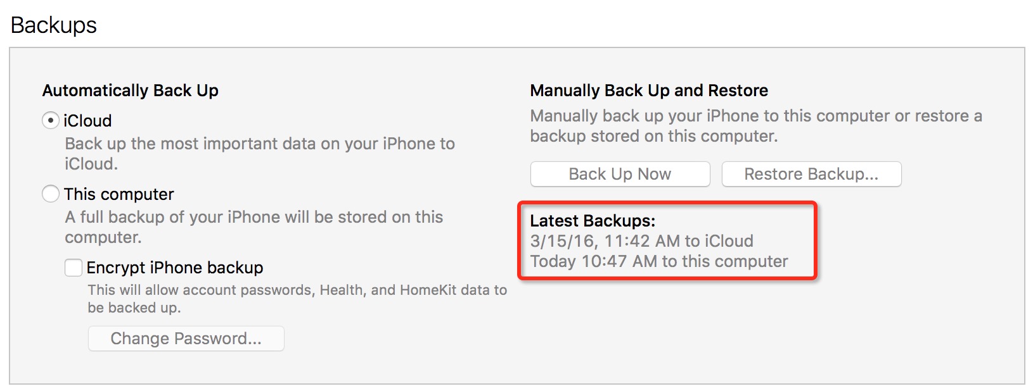Click the "This computer" option label text
Image resolution: width=1033 pixels, height=391 pixels.
pos(119,194)
